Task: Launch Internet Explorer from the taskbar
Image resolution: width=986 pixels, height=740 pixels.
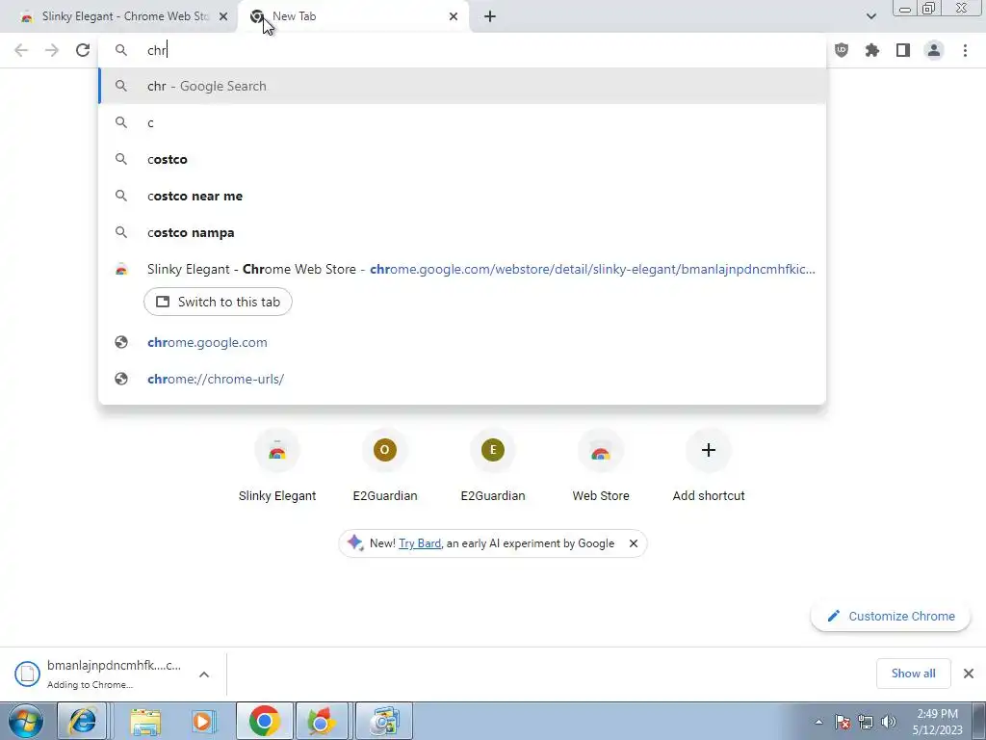Action: point(83,721)
